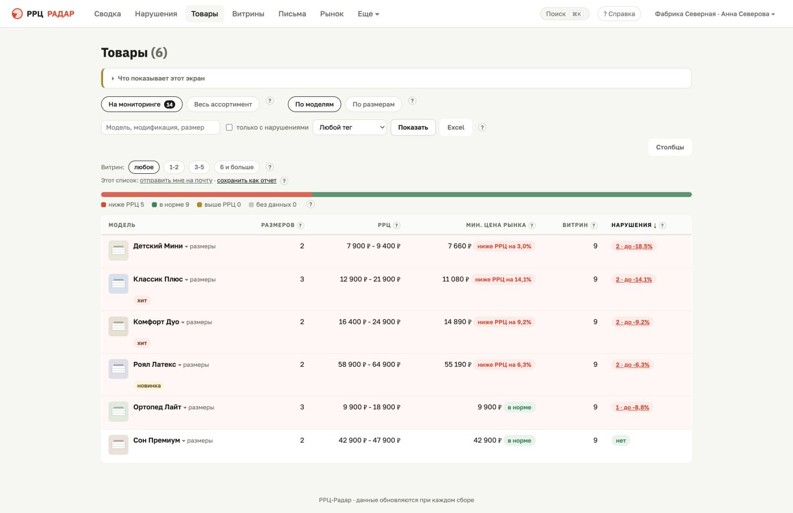Click the РРЦ Радар logo icon
793x513 pixels.
click(17, 14)
